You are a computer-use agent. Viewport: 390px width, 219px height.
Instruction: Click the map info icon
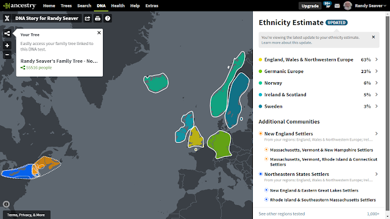click(x=6, y=204)
